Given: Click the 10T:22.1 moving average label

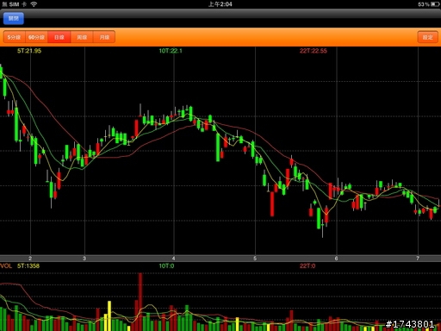Looking at the screenshot, I should [171, 51].
